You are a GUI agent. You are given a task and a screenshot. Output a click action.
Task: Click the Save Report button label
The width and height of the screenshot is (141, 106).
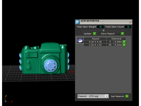(x=110, y=34)
